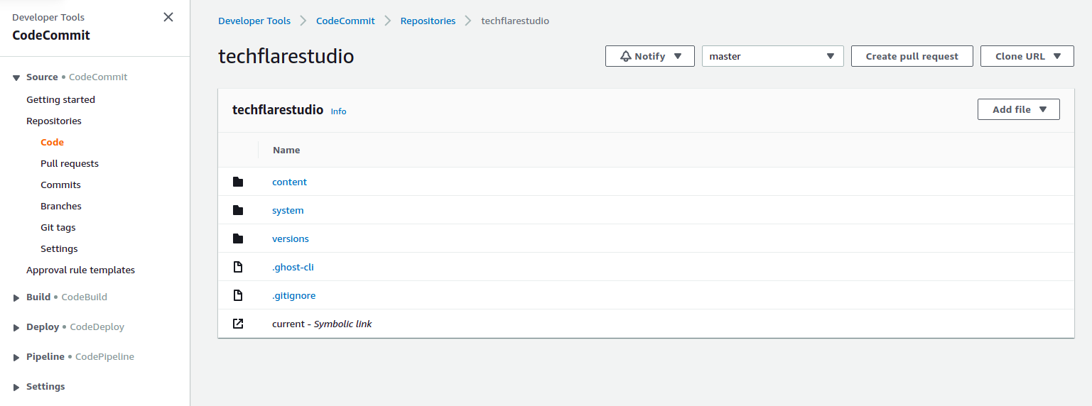
Task: Open repository Settings under Source
Action: pyautogui.click(x=59, y=248)
